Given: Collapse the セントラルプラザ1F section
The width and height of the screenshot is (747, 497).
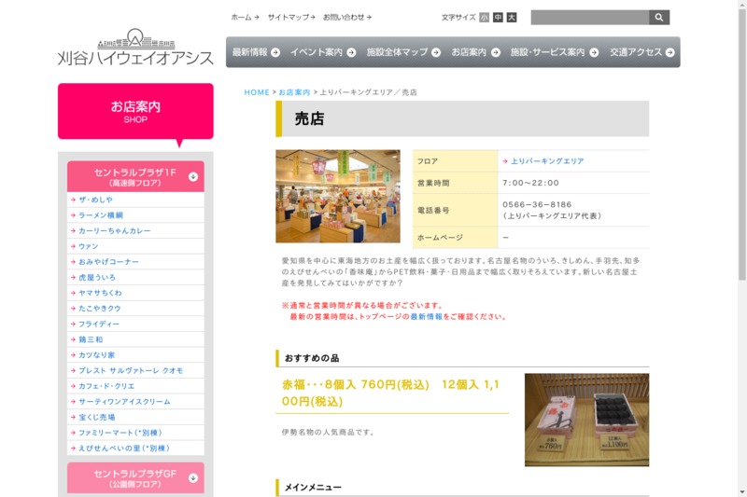Looking at the screenshot, I should click(193, 176).
